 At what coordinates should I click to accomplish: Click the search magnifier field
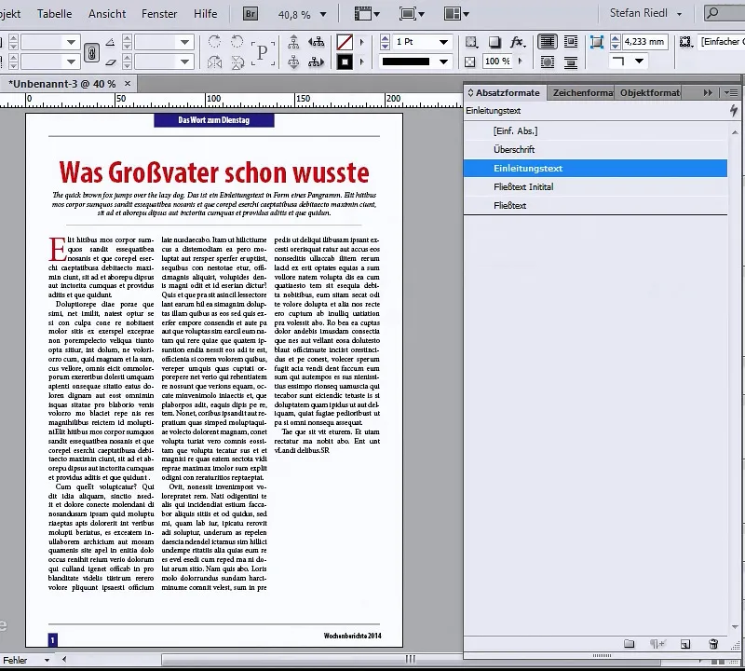tap(724, 13)
